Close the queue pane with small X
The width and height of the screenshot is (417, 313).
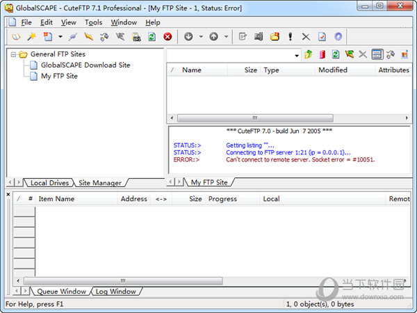[8, 194]
